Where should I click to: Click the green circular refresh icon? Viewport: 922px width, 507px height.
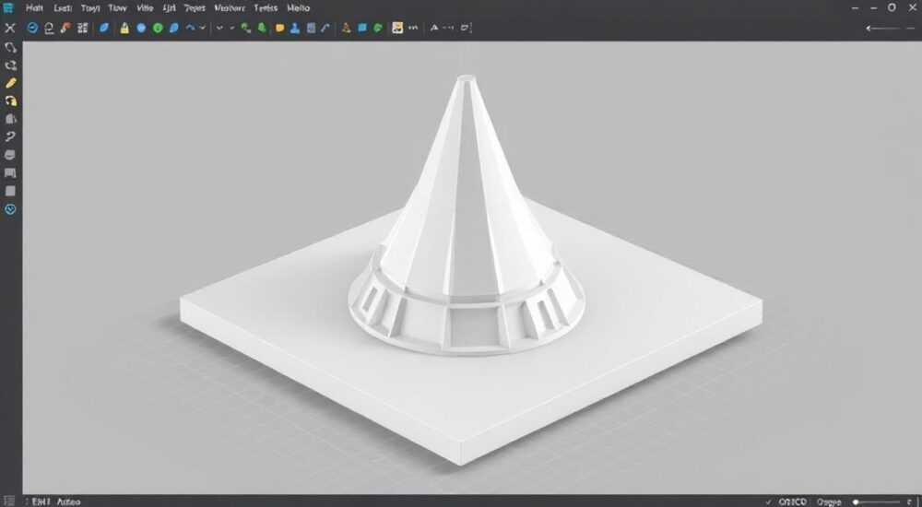[x=378, y=28]
